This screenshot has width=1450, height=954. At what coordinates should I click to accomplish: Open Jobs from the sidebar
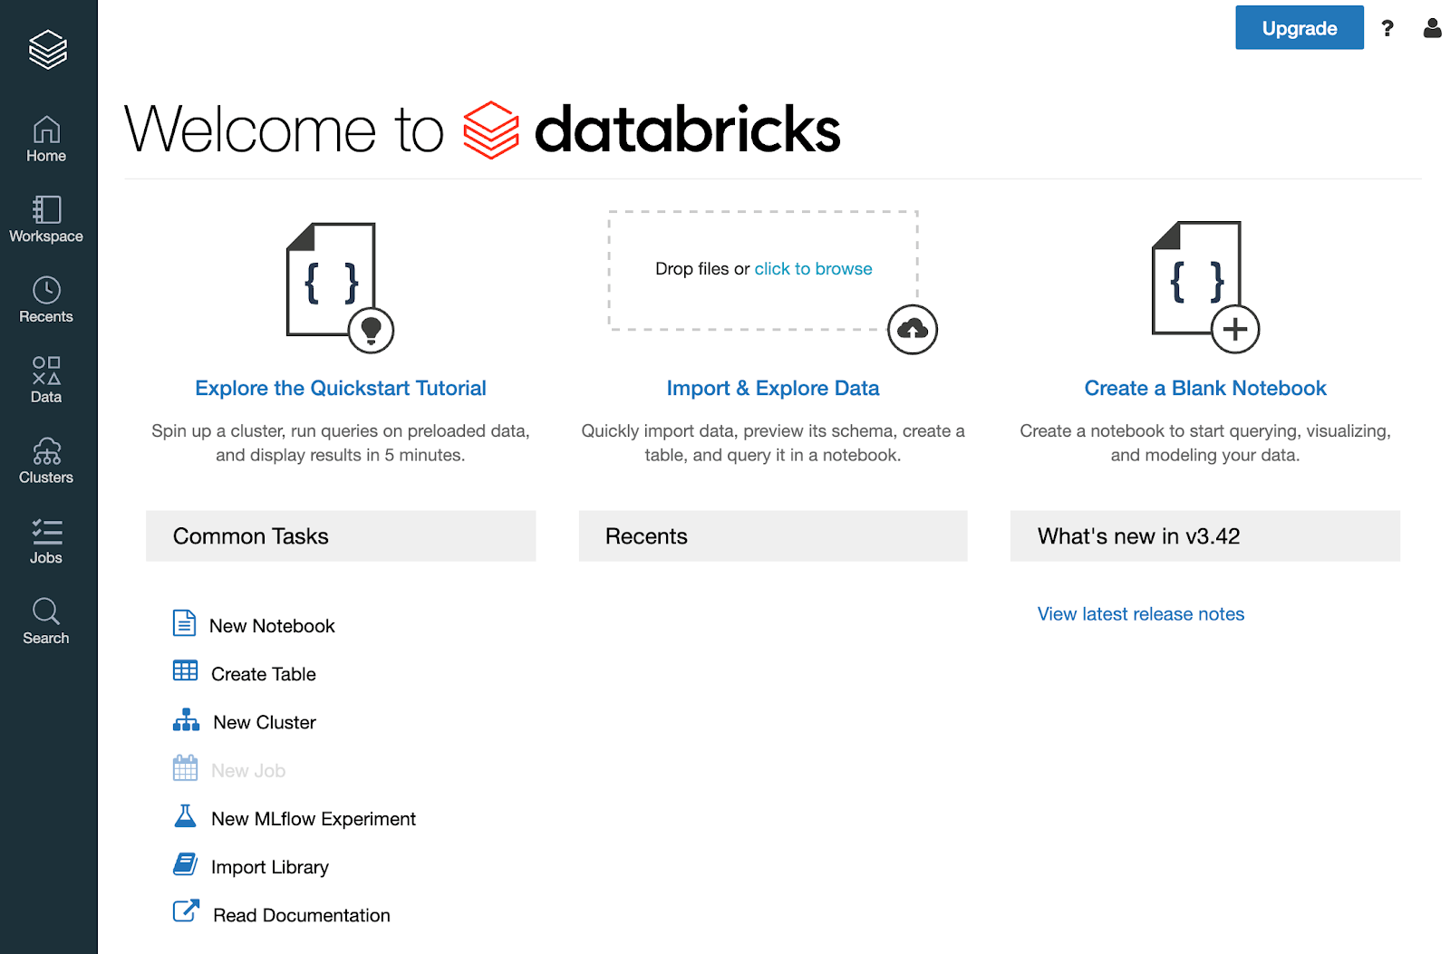tap(46, 541)
